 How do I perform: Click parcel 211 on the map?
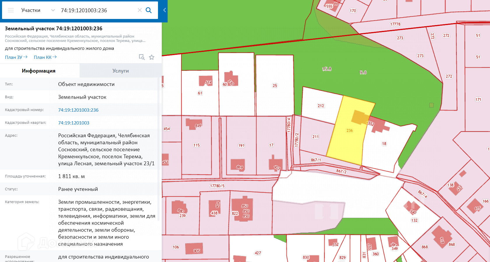(x=315, y=137)
